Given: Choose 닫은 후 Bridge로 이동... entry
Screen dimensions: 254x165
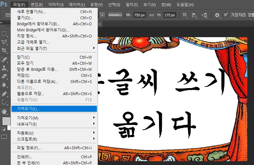Looking at the screenshot, I should pos(54,69).
